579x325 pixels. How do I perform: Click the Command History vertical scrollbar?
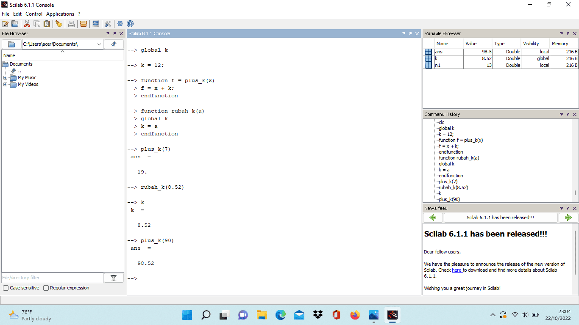576,192
